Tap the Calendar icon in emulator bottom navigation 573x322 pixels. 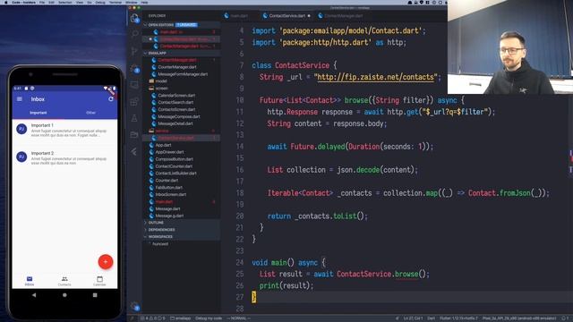(99, 281)
